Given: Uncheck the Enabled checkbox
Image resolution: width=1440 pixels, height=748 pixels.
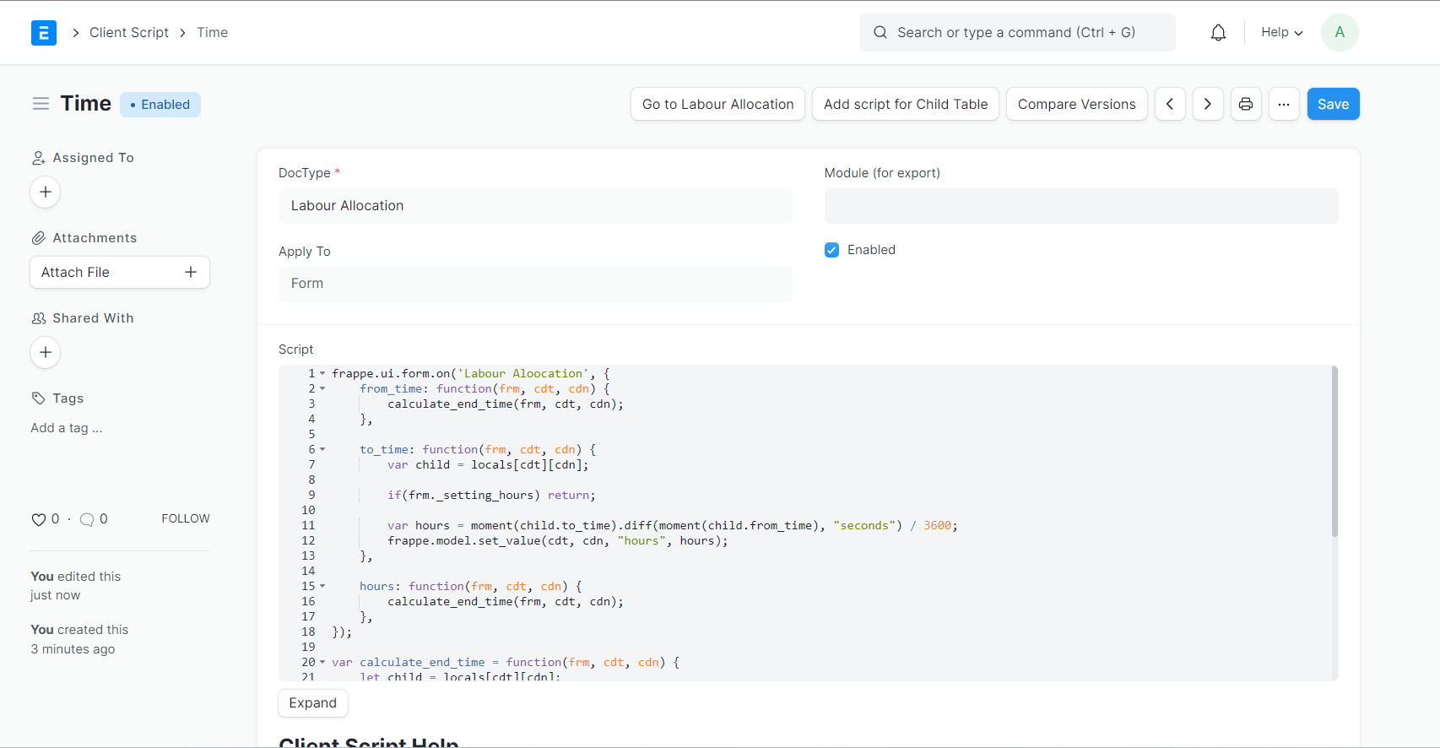Looking at the screenshot, I should point(831,250).
